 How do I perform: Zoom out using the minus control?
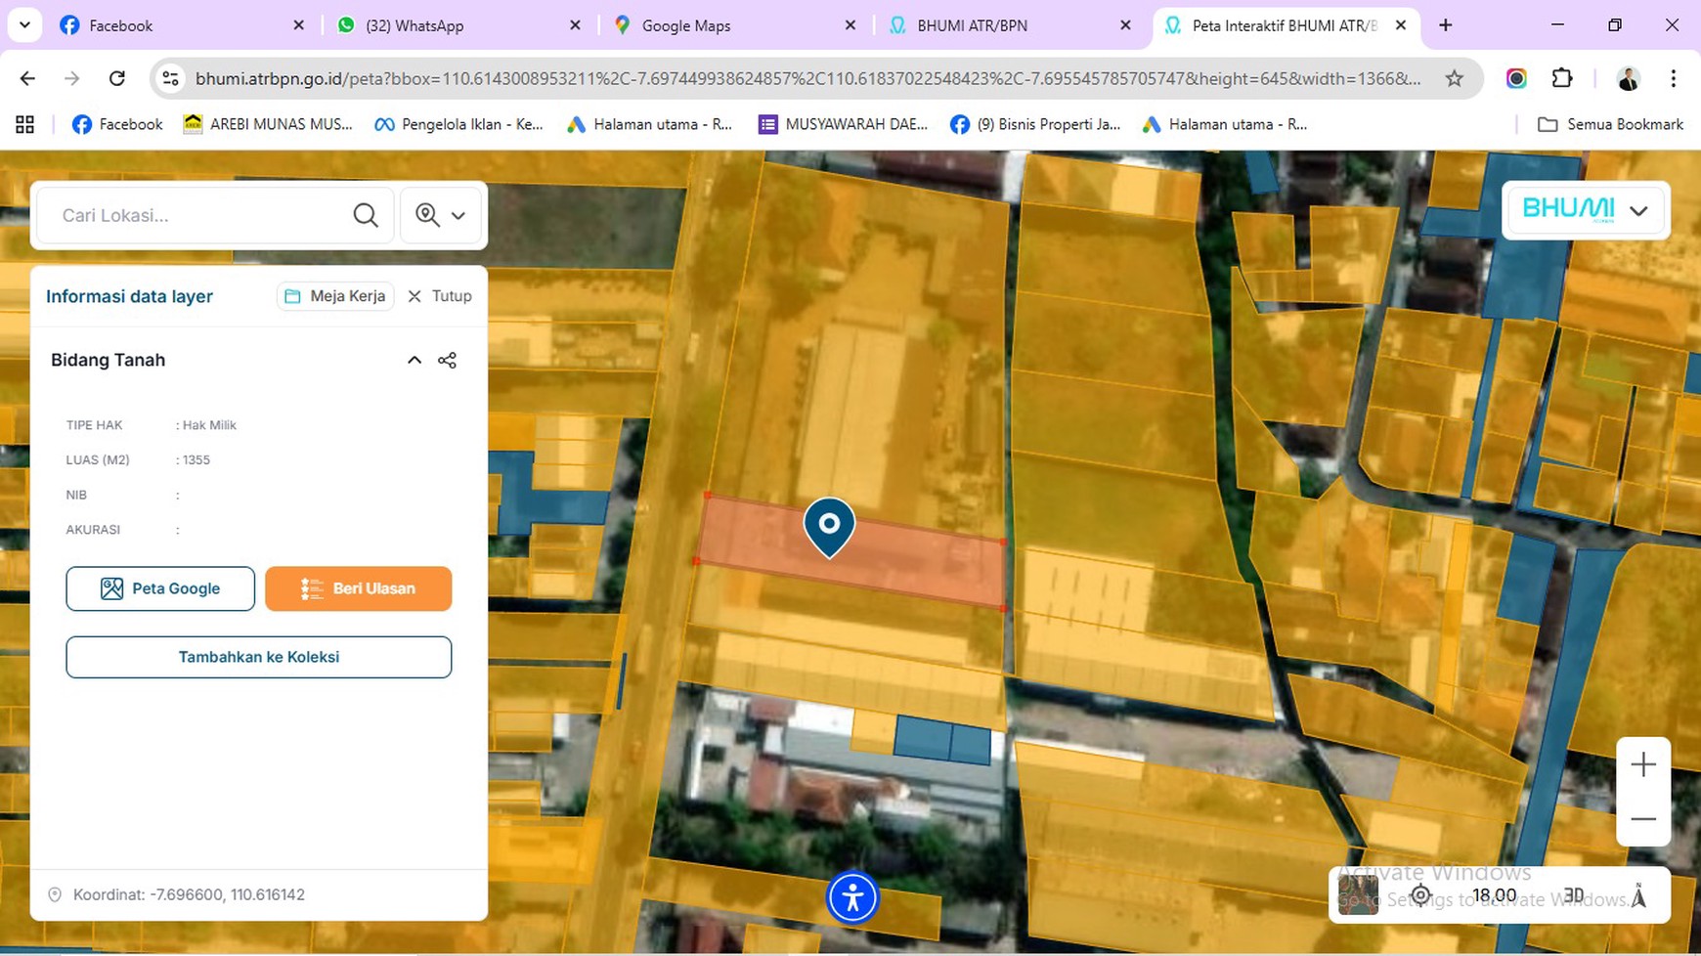pyautogui.click(x=1643, y=820)
